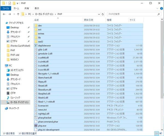Click the Refresh button beside address bar
164x136 pixels.
(103, 14)
